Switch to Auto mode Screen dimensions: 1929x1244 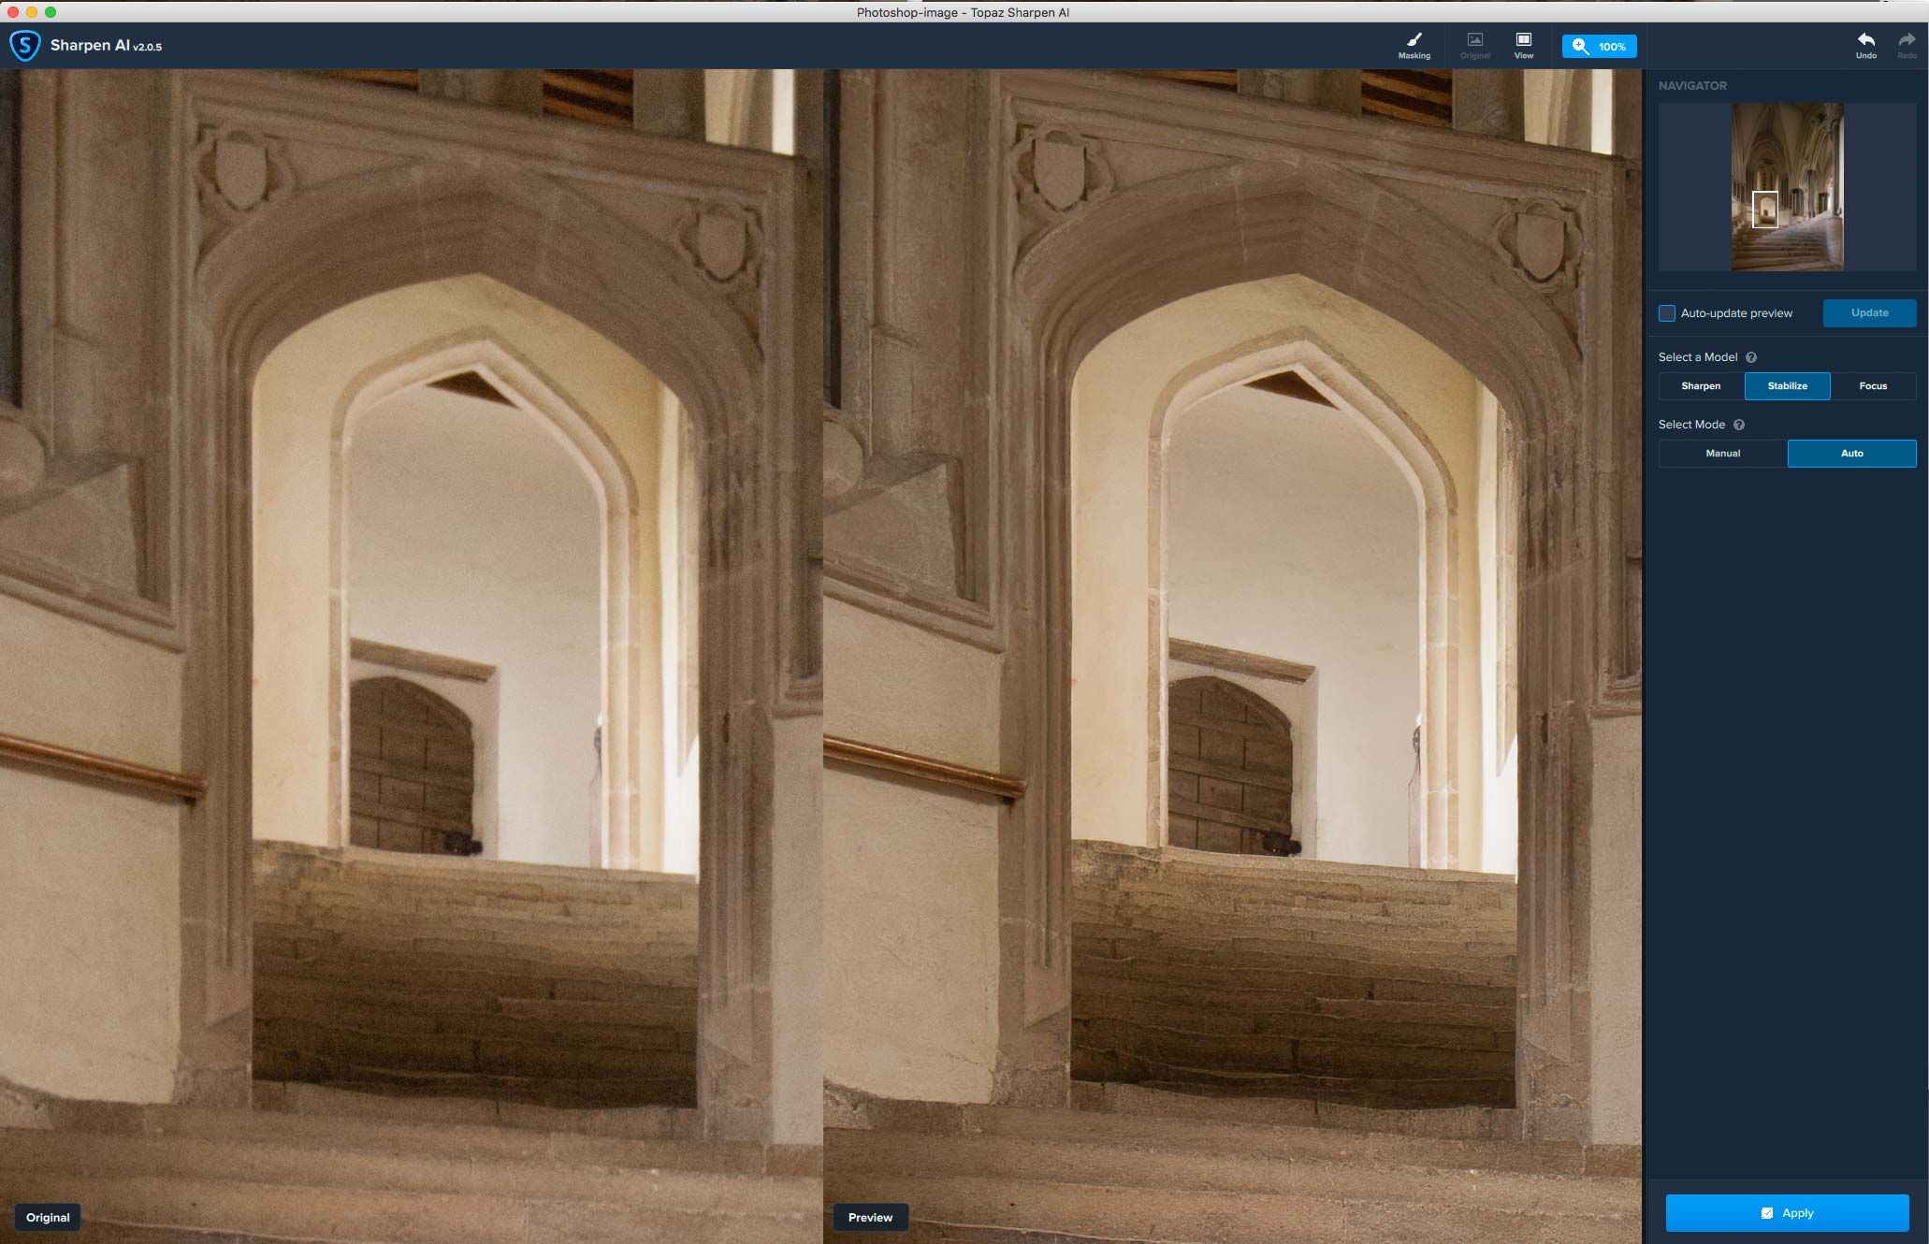[1851, 454]
